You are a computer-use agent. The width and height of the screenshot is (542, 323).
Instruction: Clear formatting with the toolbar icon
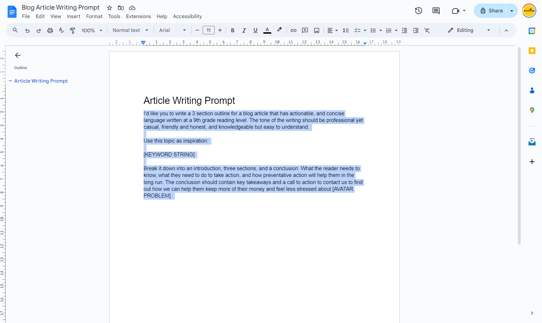tap(427, 30)
